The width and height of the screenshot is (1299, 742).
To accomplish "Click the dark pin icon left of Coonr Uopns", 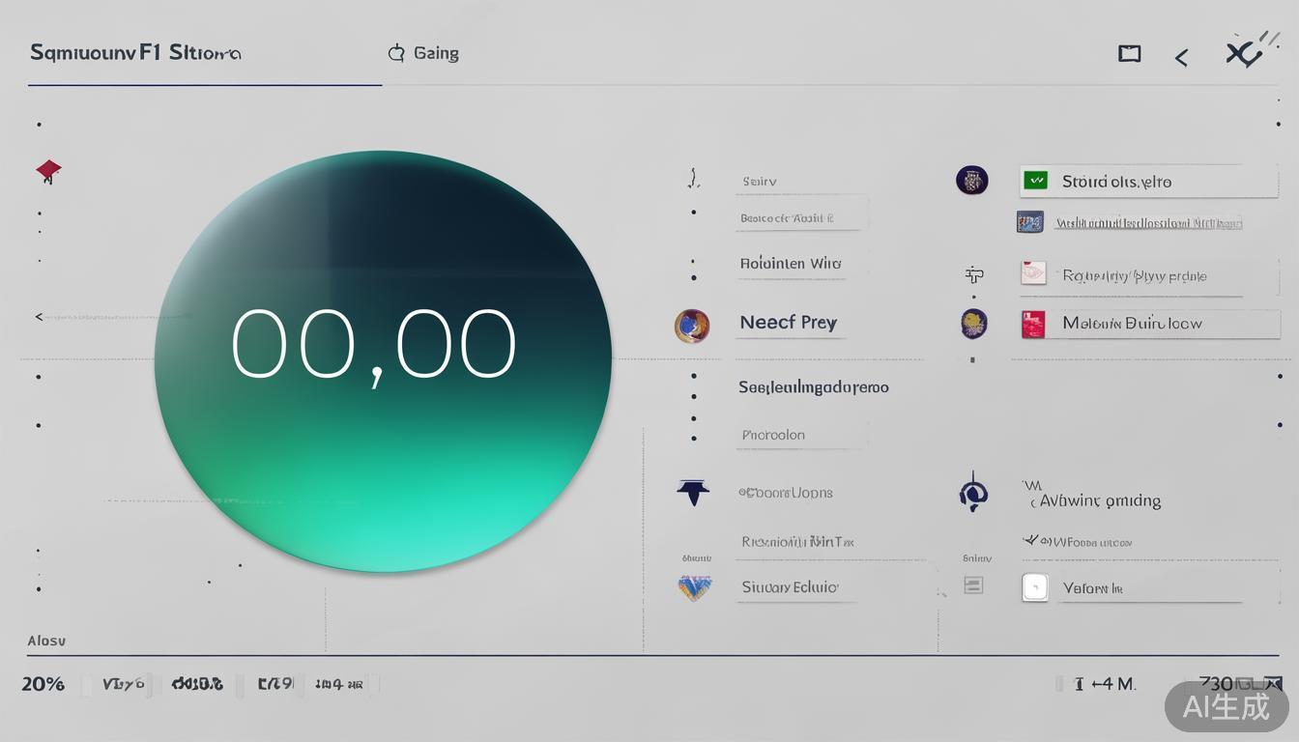I will [x=693, y=493].
